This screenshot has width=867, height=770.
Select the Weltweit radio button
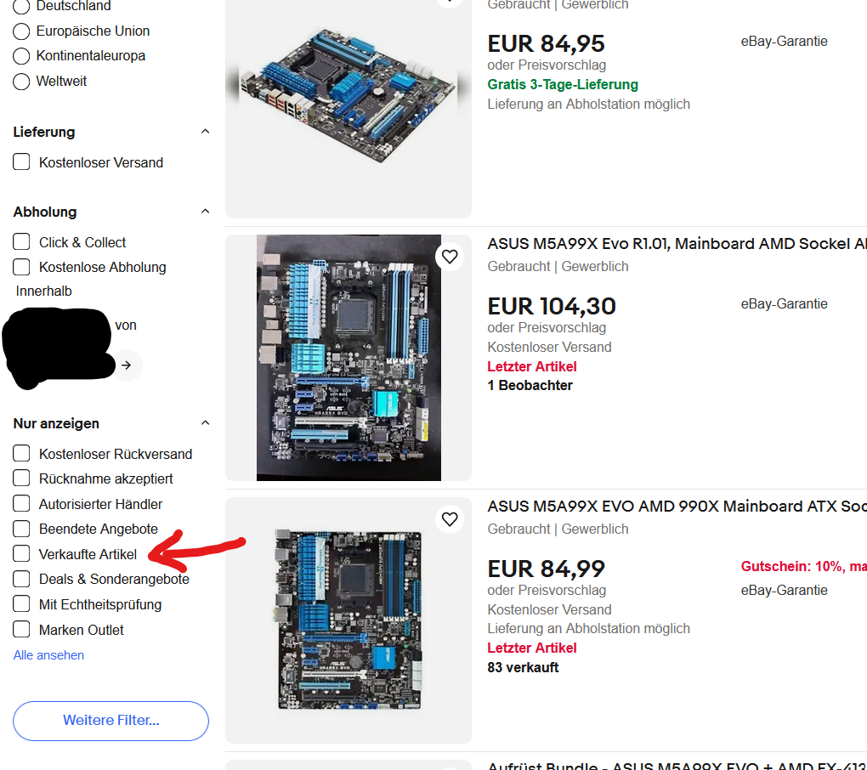(21, 82)
